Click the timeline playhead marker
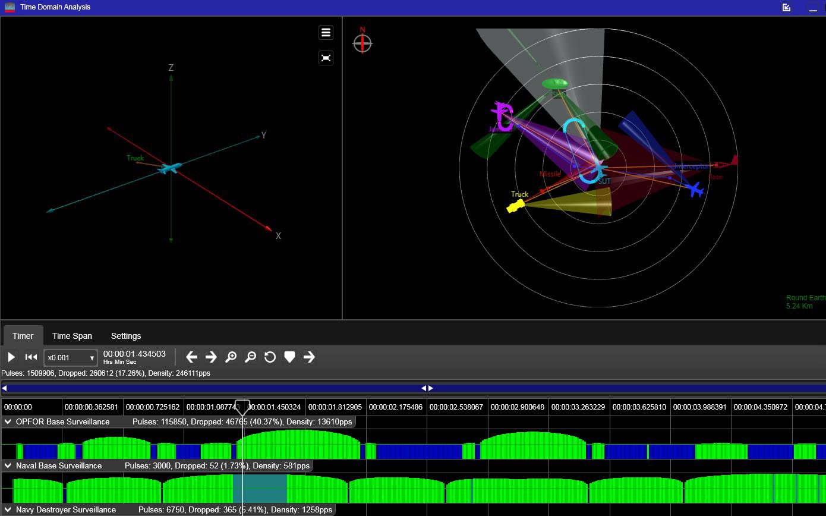 pyautogui.click(x=242, y=407)
